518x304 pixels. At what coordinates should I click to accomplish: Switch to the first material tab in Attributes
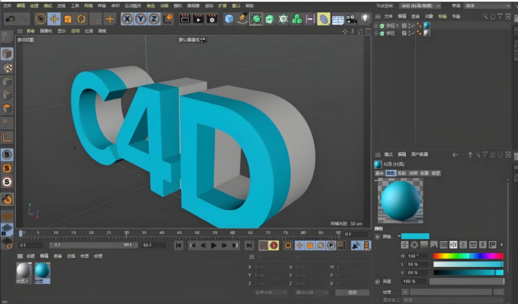(x=380, y=173)
